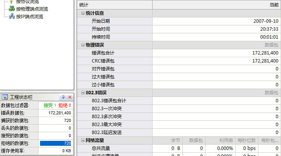
Task: Click the 缓存使用率 0 KB value
Action: tap(66, 151)
